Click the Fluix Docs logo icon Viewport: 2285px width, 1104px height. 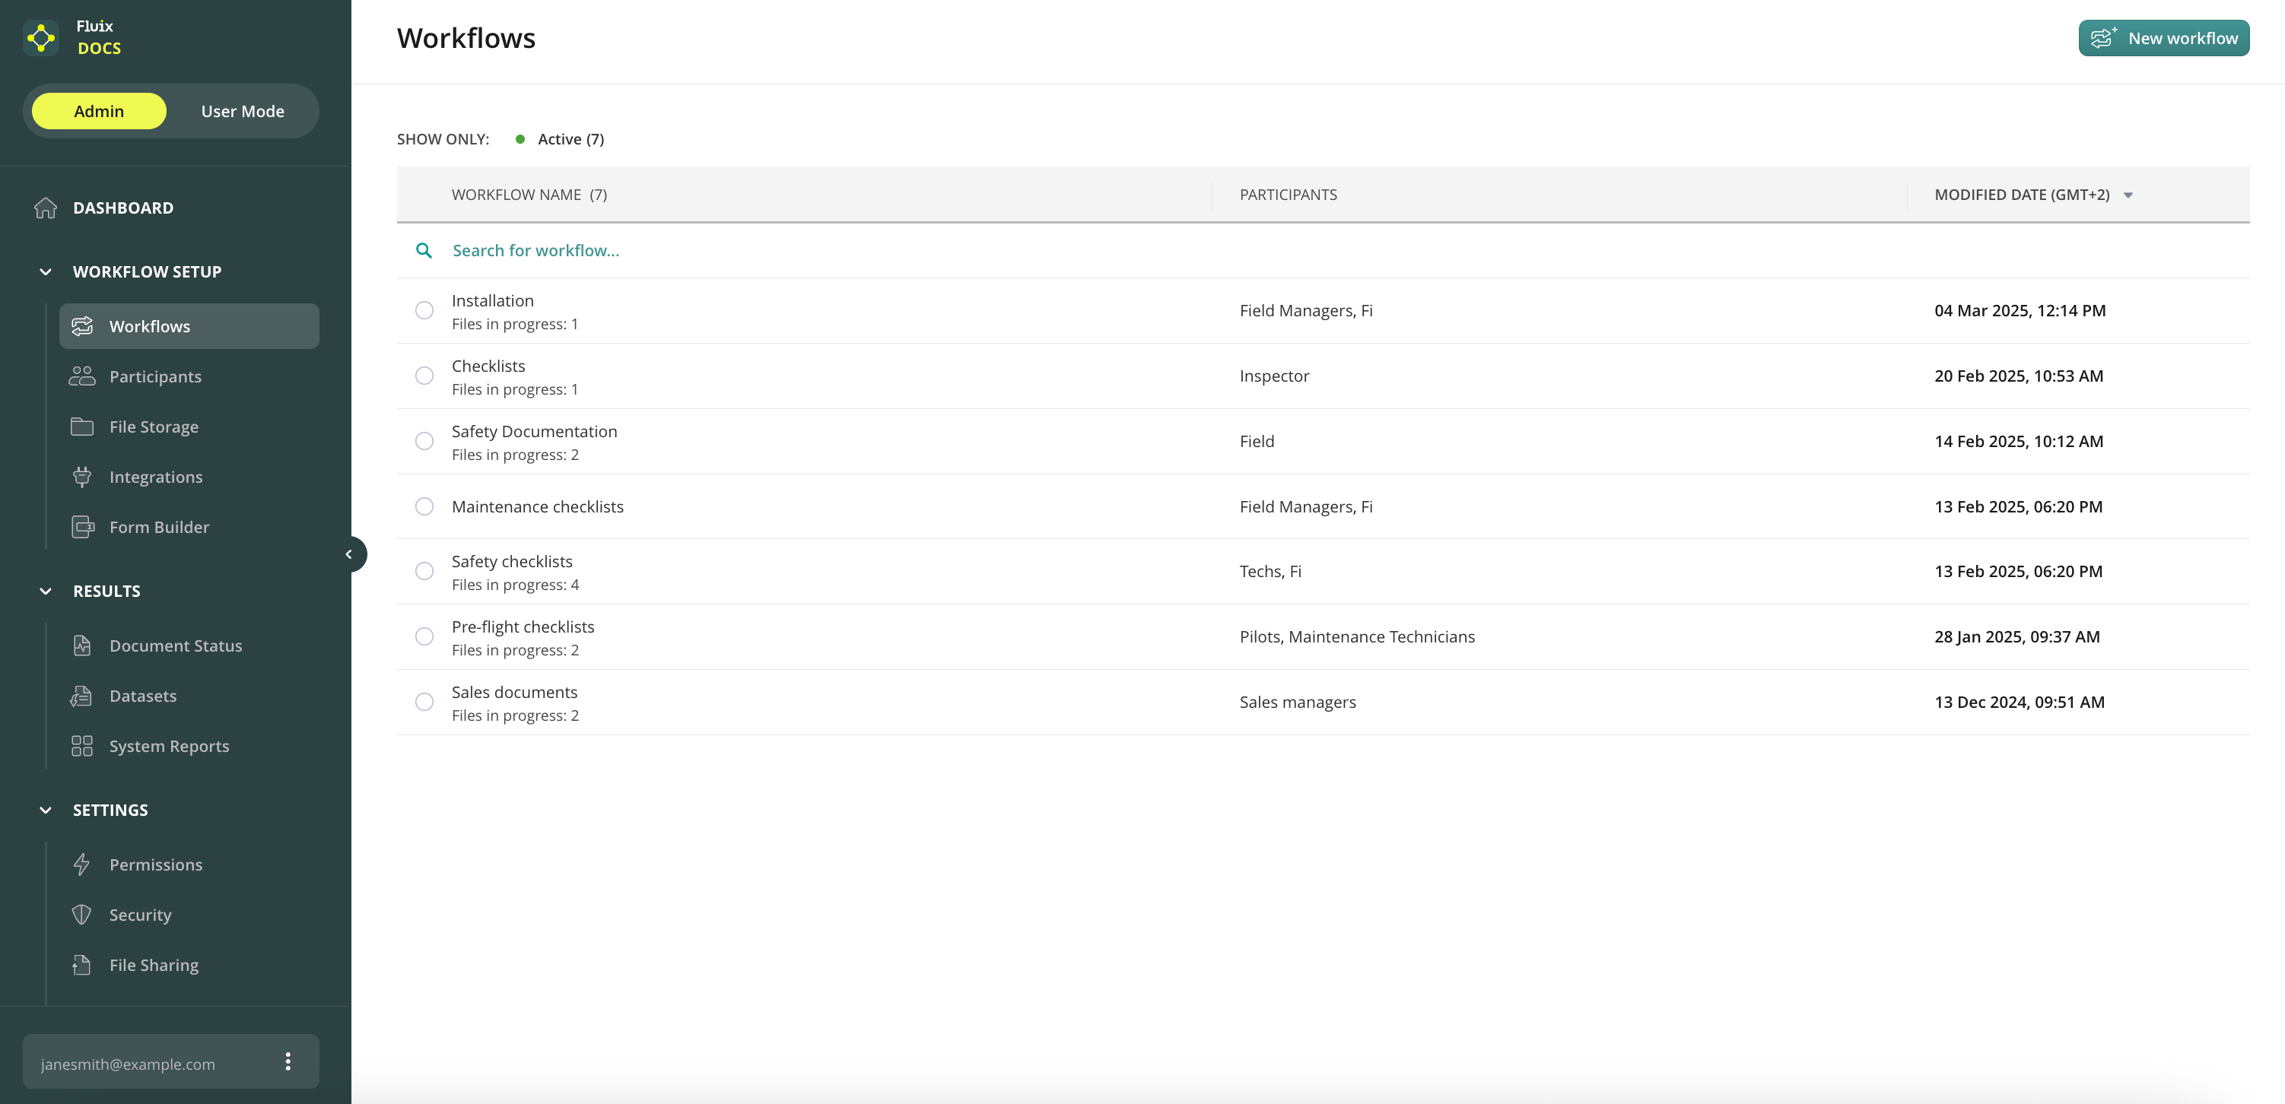click(x=41, y=37)
